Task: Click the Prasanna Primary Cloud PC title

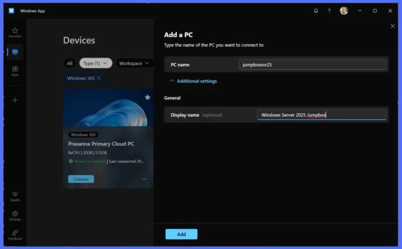Action: pos(101,144)
